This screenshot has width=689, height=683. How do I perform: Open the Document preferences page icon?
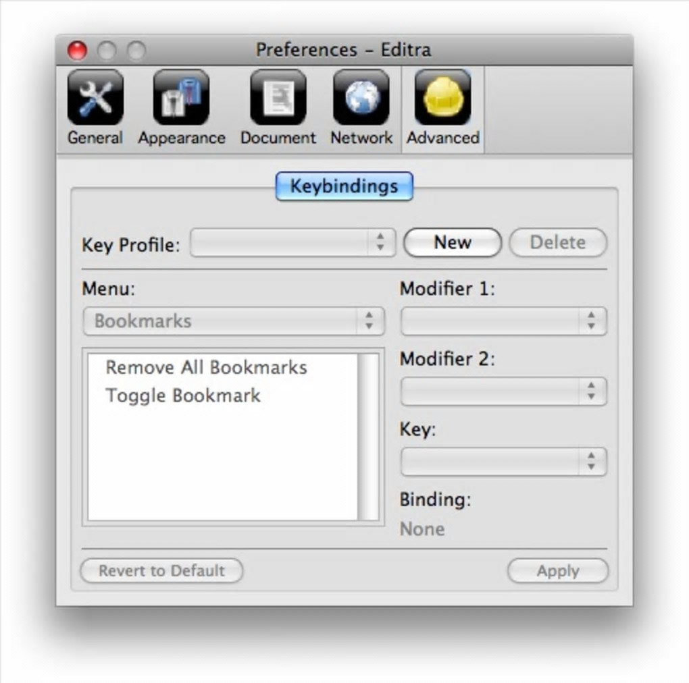click(x=278, y=97)
